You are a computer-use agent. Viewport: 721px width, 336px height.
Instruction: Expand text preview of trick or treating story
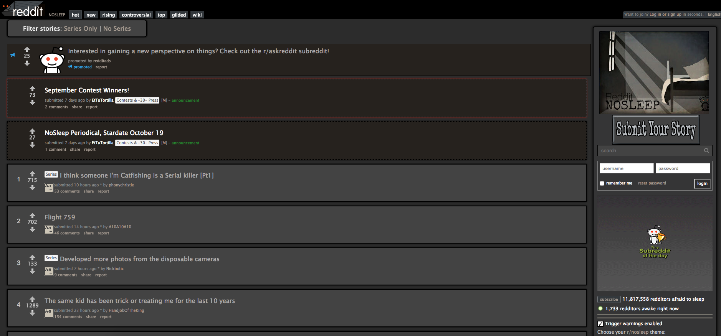pyautogui.click(x=49, y=313)
